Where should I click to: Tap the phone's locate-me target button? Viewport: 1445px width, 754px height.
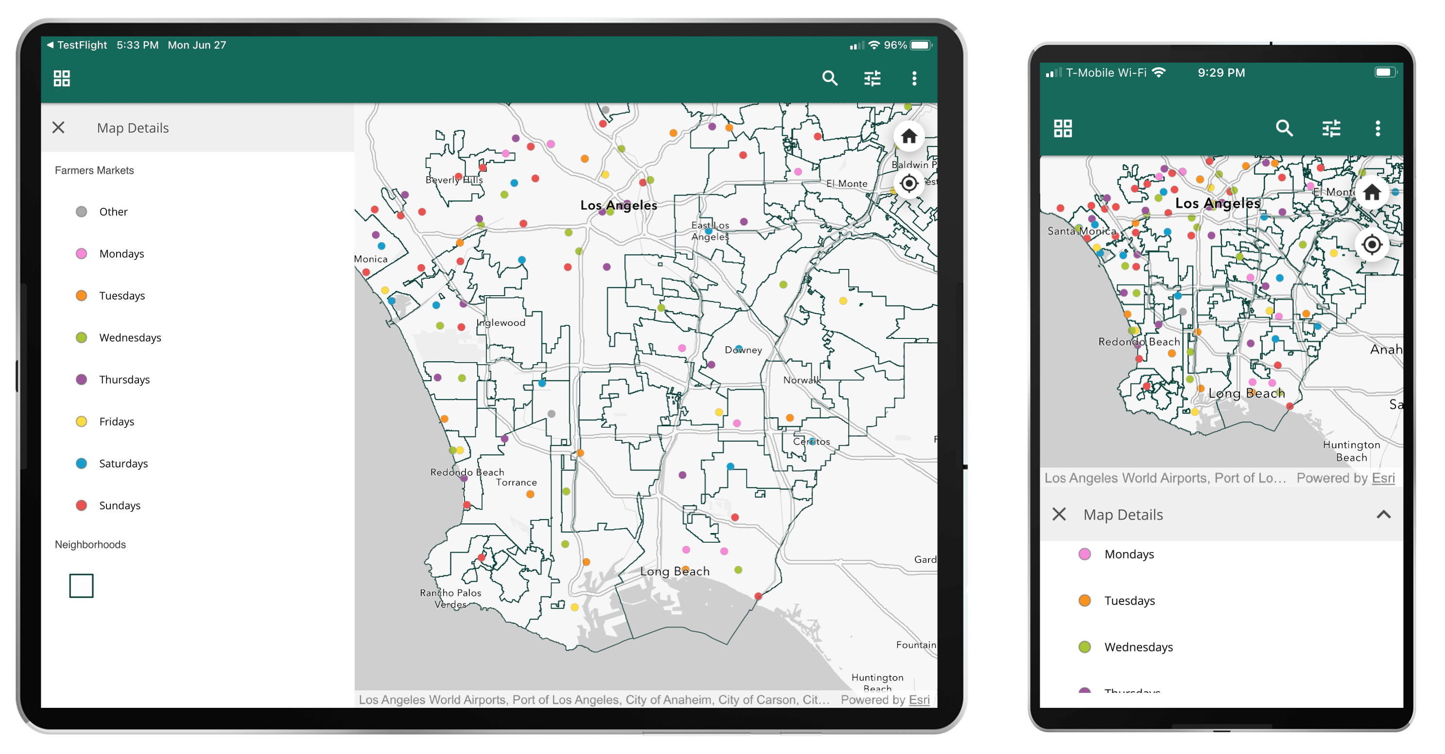pos(1372,244)
